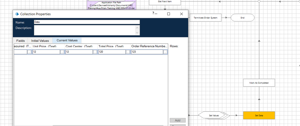
Task: Minimize the Collection Properties dialog
Action: [x=156, y=14]
